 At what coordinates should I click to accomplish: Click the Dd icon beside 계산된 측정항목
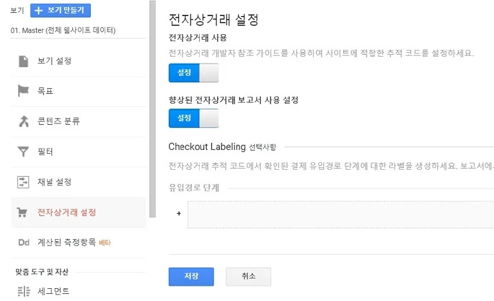click(24, 242)
